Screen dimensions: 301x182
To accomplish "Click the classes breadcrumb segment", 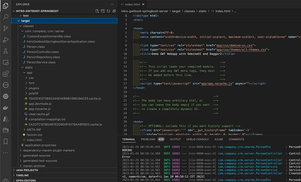I will [x=189, y=11].
